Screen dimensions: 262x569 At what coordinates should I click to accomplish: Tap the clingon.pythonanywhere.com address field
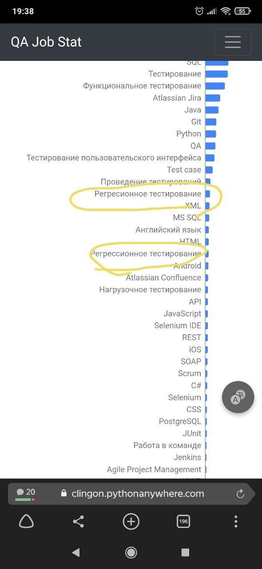(x=132, y=493)
